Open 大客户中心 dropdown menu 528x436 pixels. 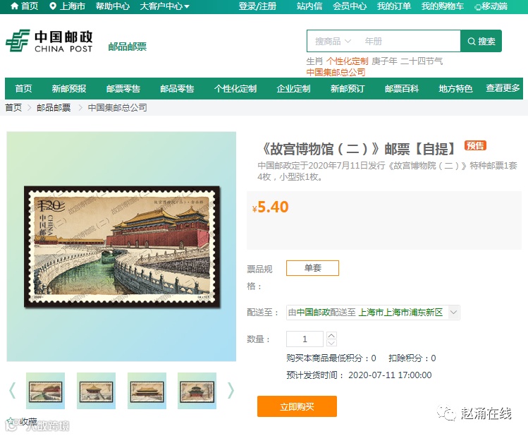164,6
